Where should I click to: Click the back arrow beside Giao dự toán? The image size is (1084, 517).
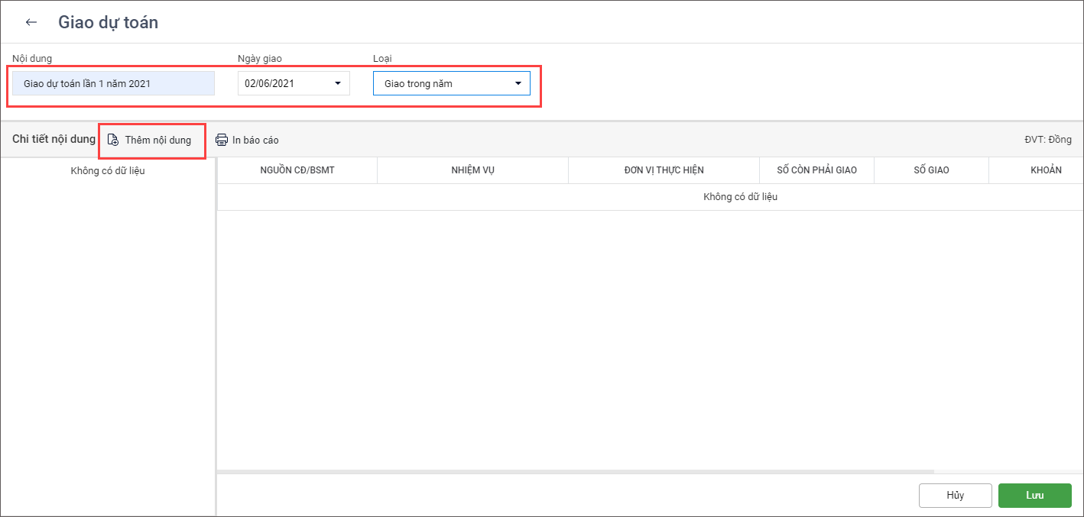click(31, 22)
